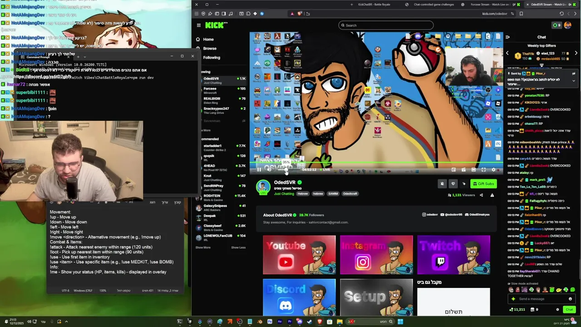Bookmark page in browser address bar
Screen dimensions: 581x327
(521, 14)
